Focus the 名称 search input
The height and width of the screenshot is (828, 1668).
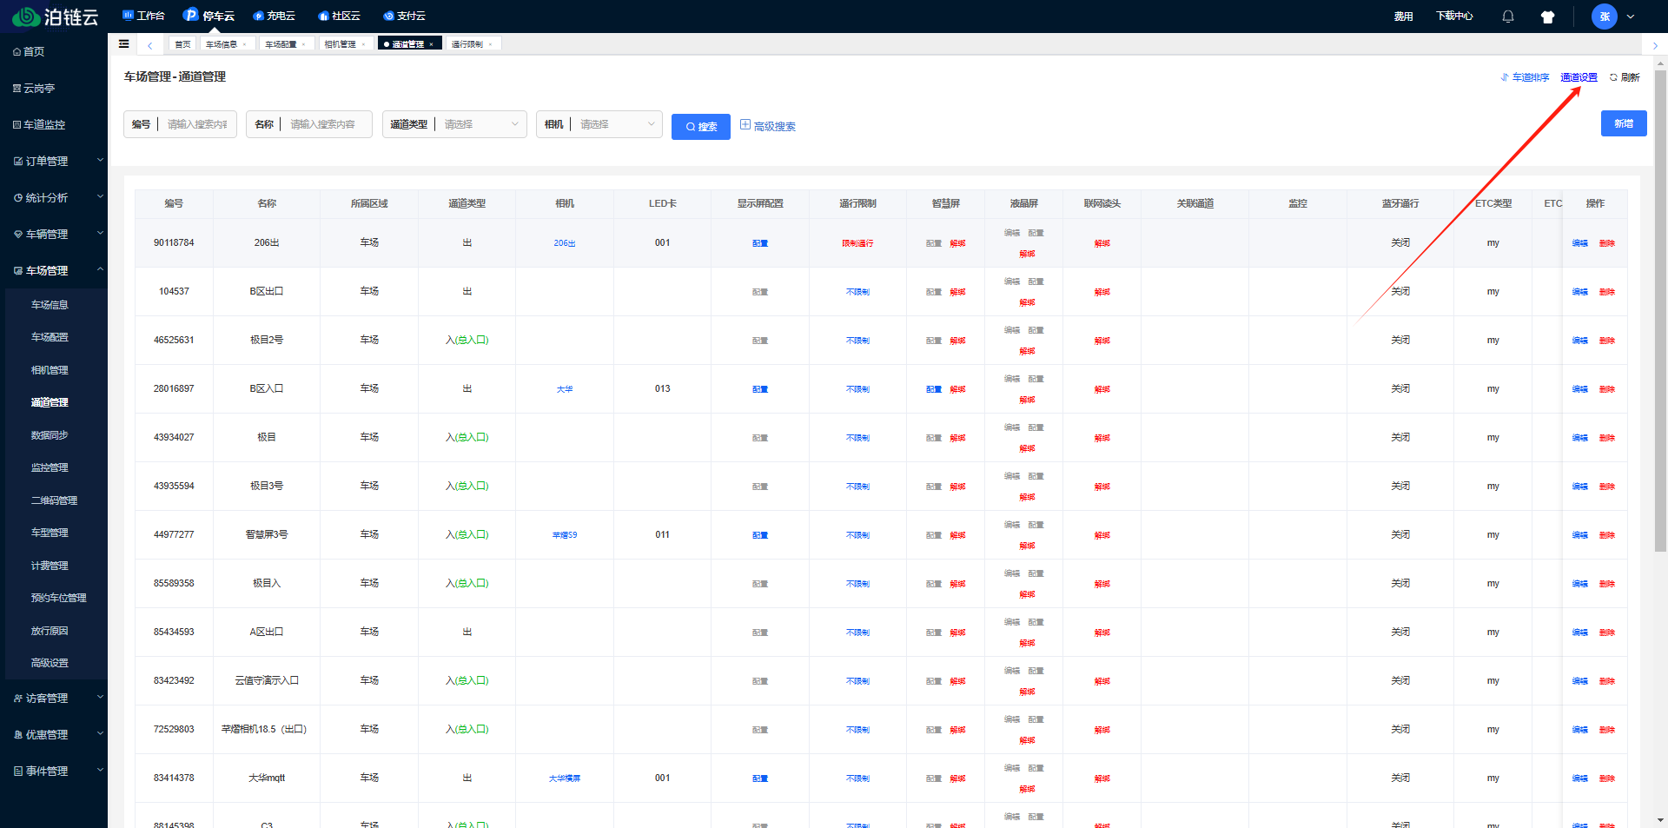pyautogui.click(x=326, y=124)
